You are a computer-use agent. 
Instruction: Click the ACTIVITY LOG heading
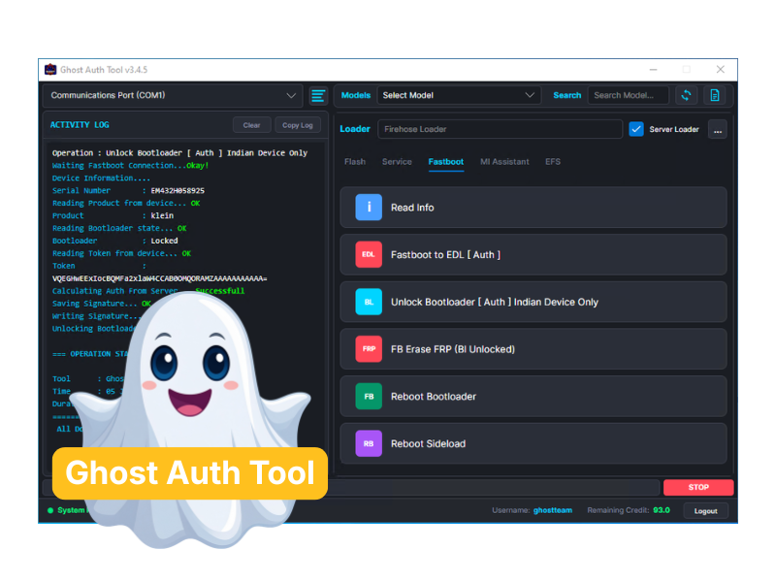click(x=80, y=125)
